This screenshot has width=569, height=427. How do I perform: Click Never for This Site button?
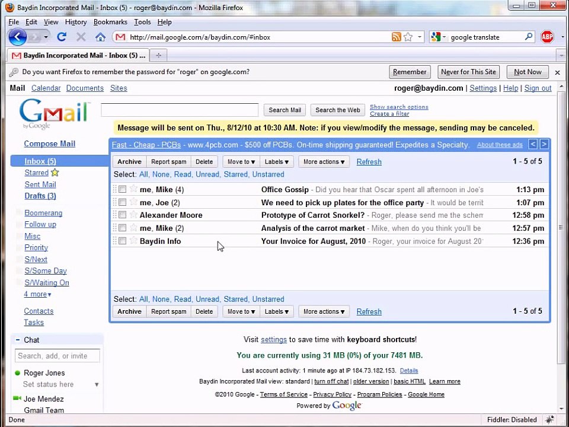click(x=468, y=72)
